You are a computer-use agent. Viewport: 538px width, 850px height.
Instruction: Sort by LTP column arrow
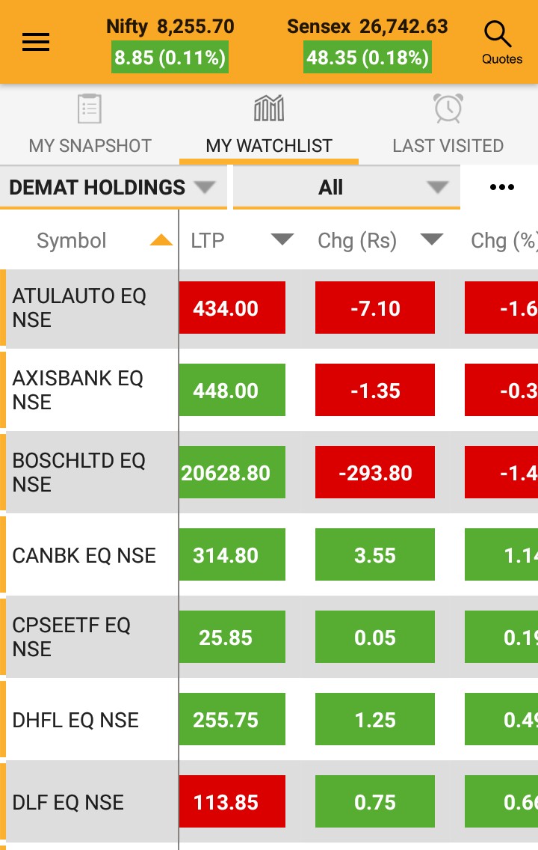click(282, 240)
